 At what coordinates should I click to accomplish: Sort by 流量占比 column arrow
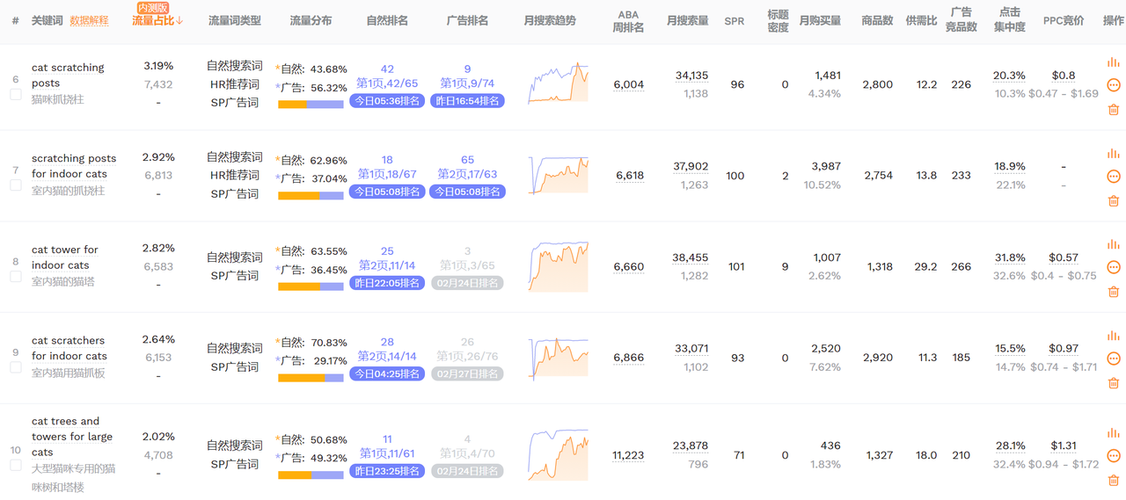(x=179, y=20)
